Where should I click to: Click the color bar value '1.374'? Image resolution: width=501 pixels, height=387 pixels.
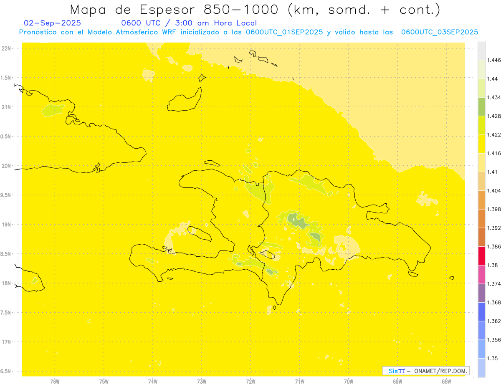pyautogui.click(x=494, y=283)
